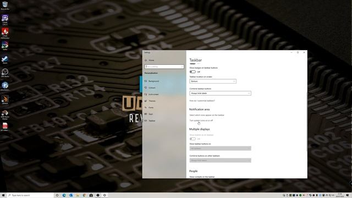Click Turn system icons on or off

pyautogui.click(x=201, y=120)
